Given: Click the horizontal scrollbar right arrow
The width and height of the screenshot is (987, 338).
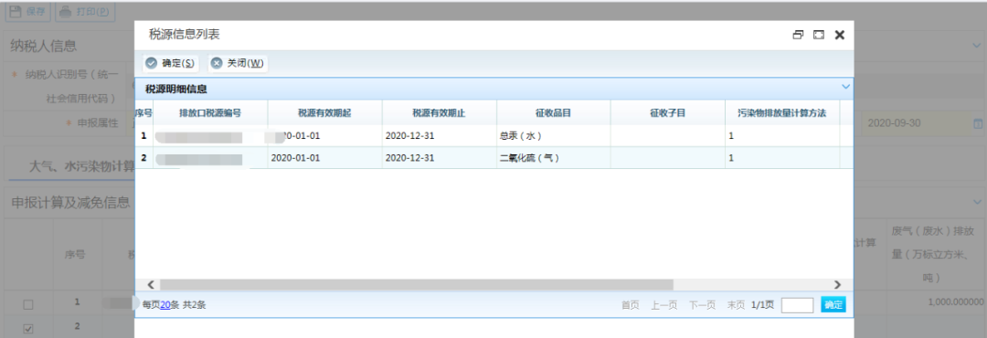Looking at the screenshot, I should point(837,284).
